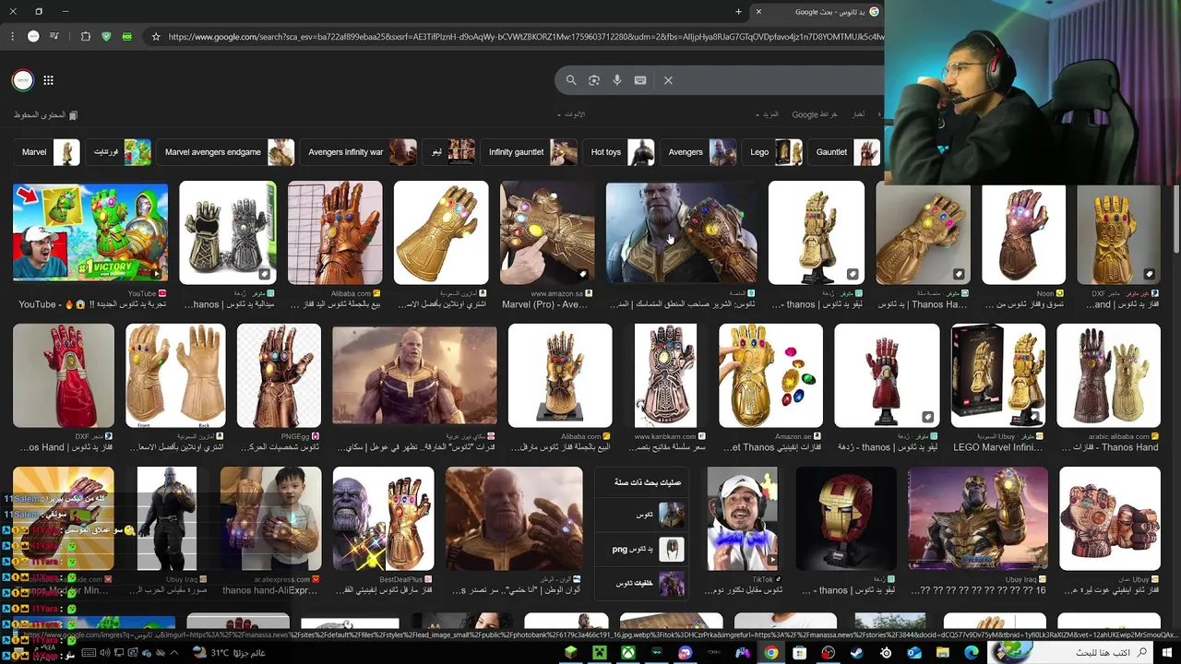This screenshot has width=1181, height=664.
Task: Clear the search box with X icon
Action: coord(668,80)
